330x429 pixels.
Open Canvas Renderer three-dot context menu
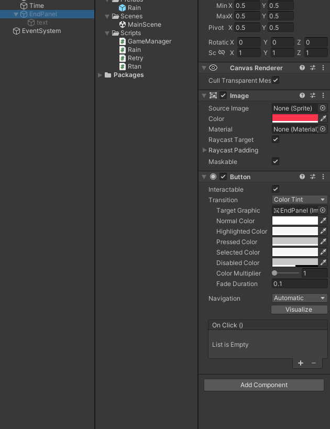[x=323, y=68]
